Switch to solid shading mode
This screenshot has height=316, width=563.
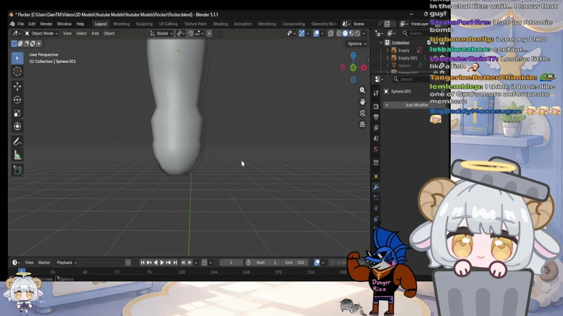pyautogui.click(x=345, y=33)
